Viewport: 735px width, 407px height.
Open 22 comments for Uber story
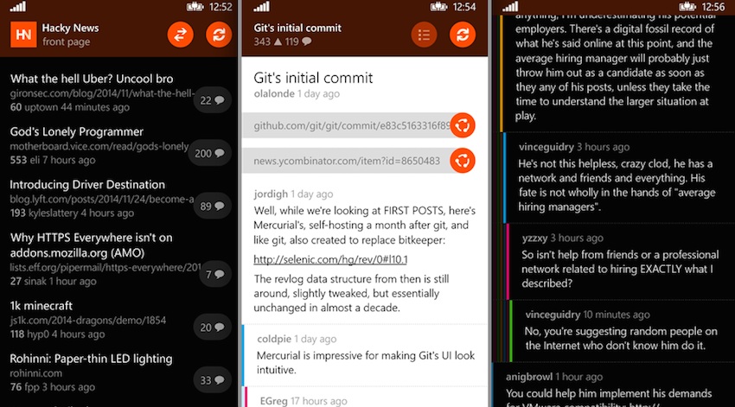click(x=213, y=100)
